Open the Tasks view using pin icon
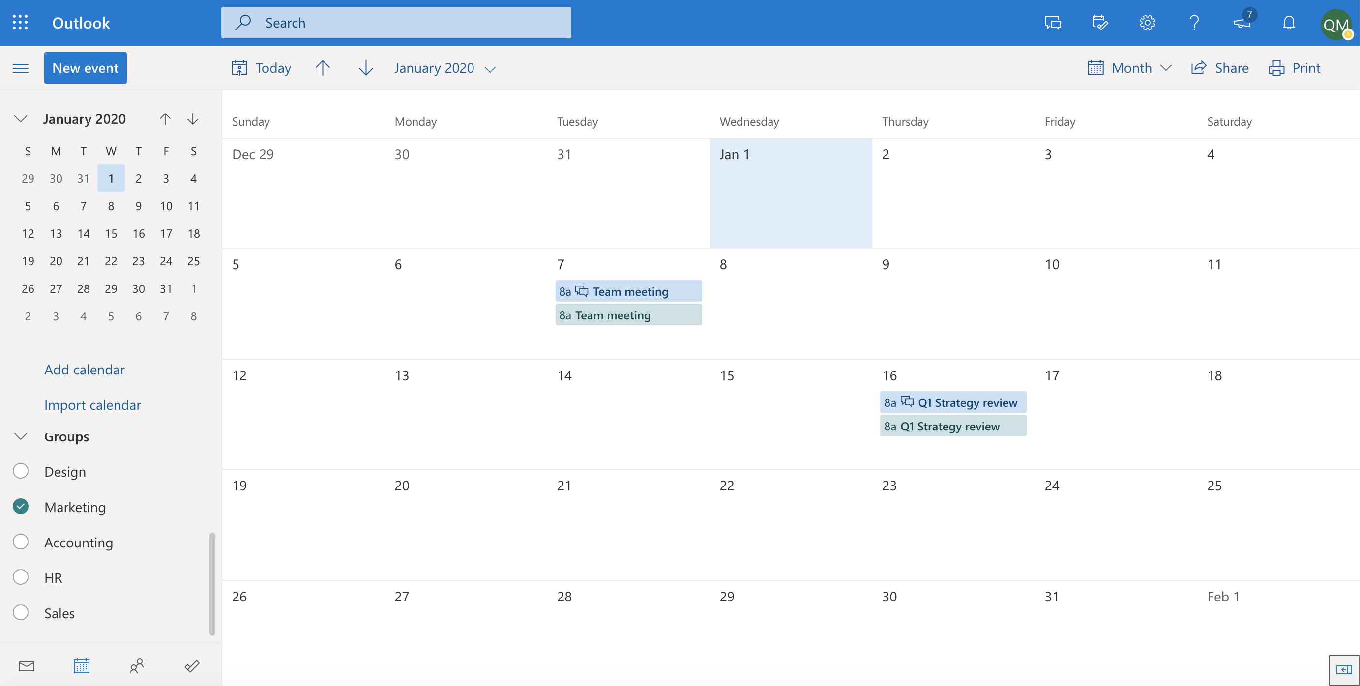 point(192,666)
